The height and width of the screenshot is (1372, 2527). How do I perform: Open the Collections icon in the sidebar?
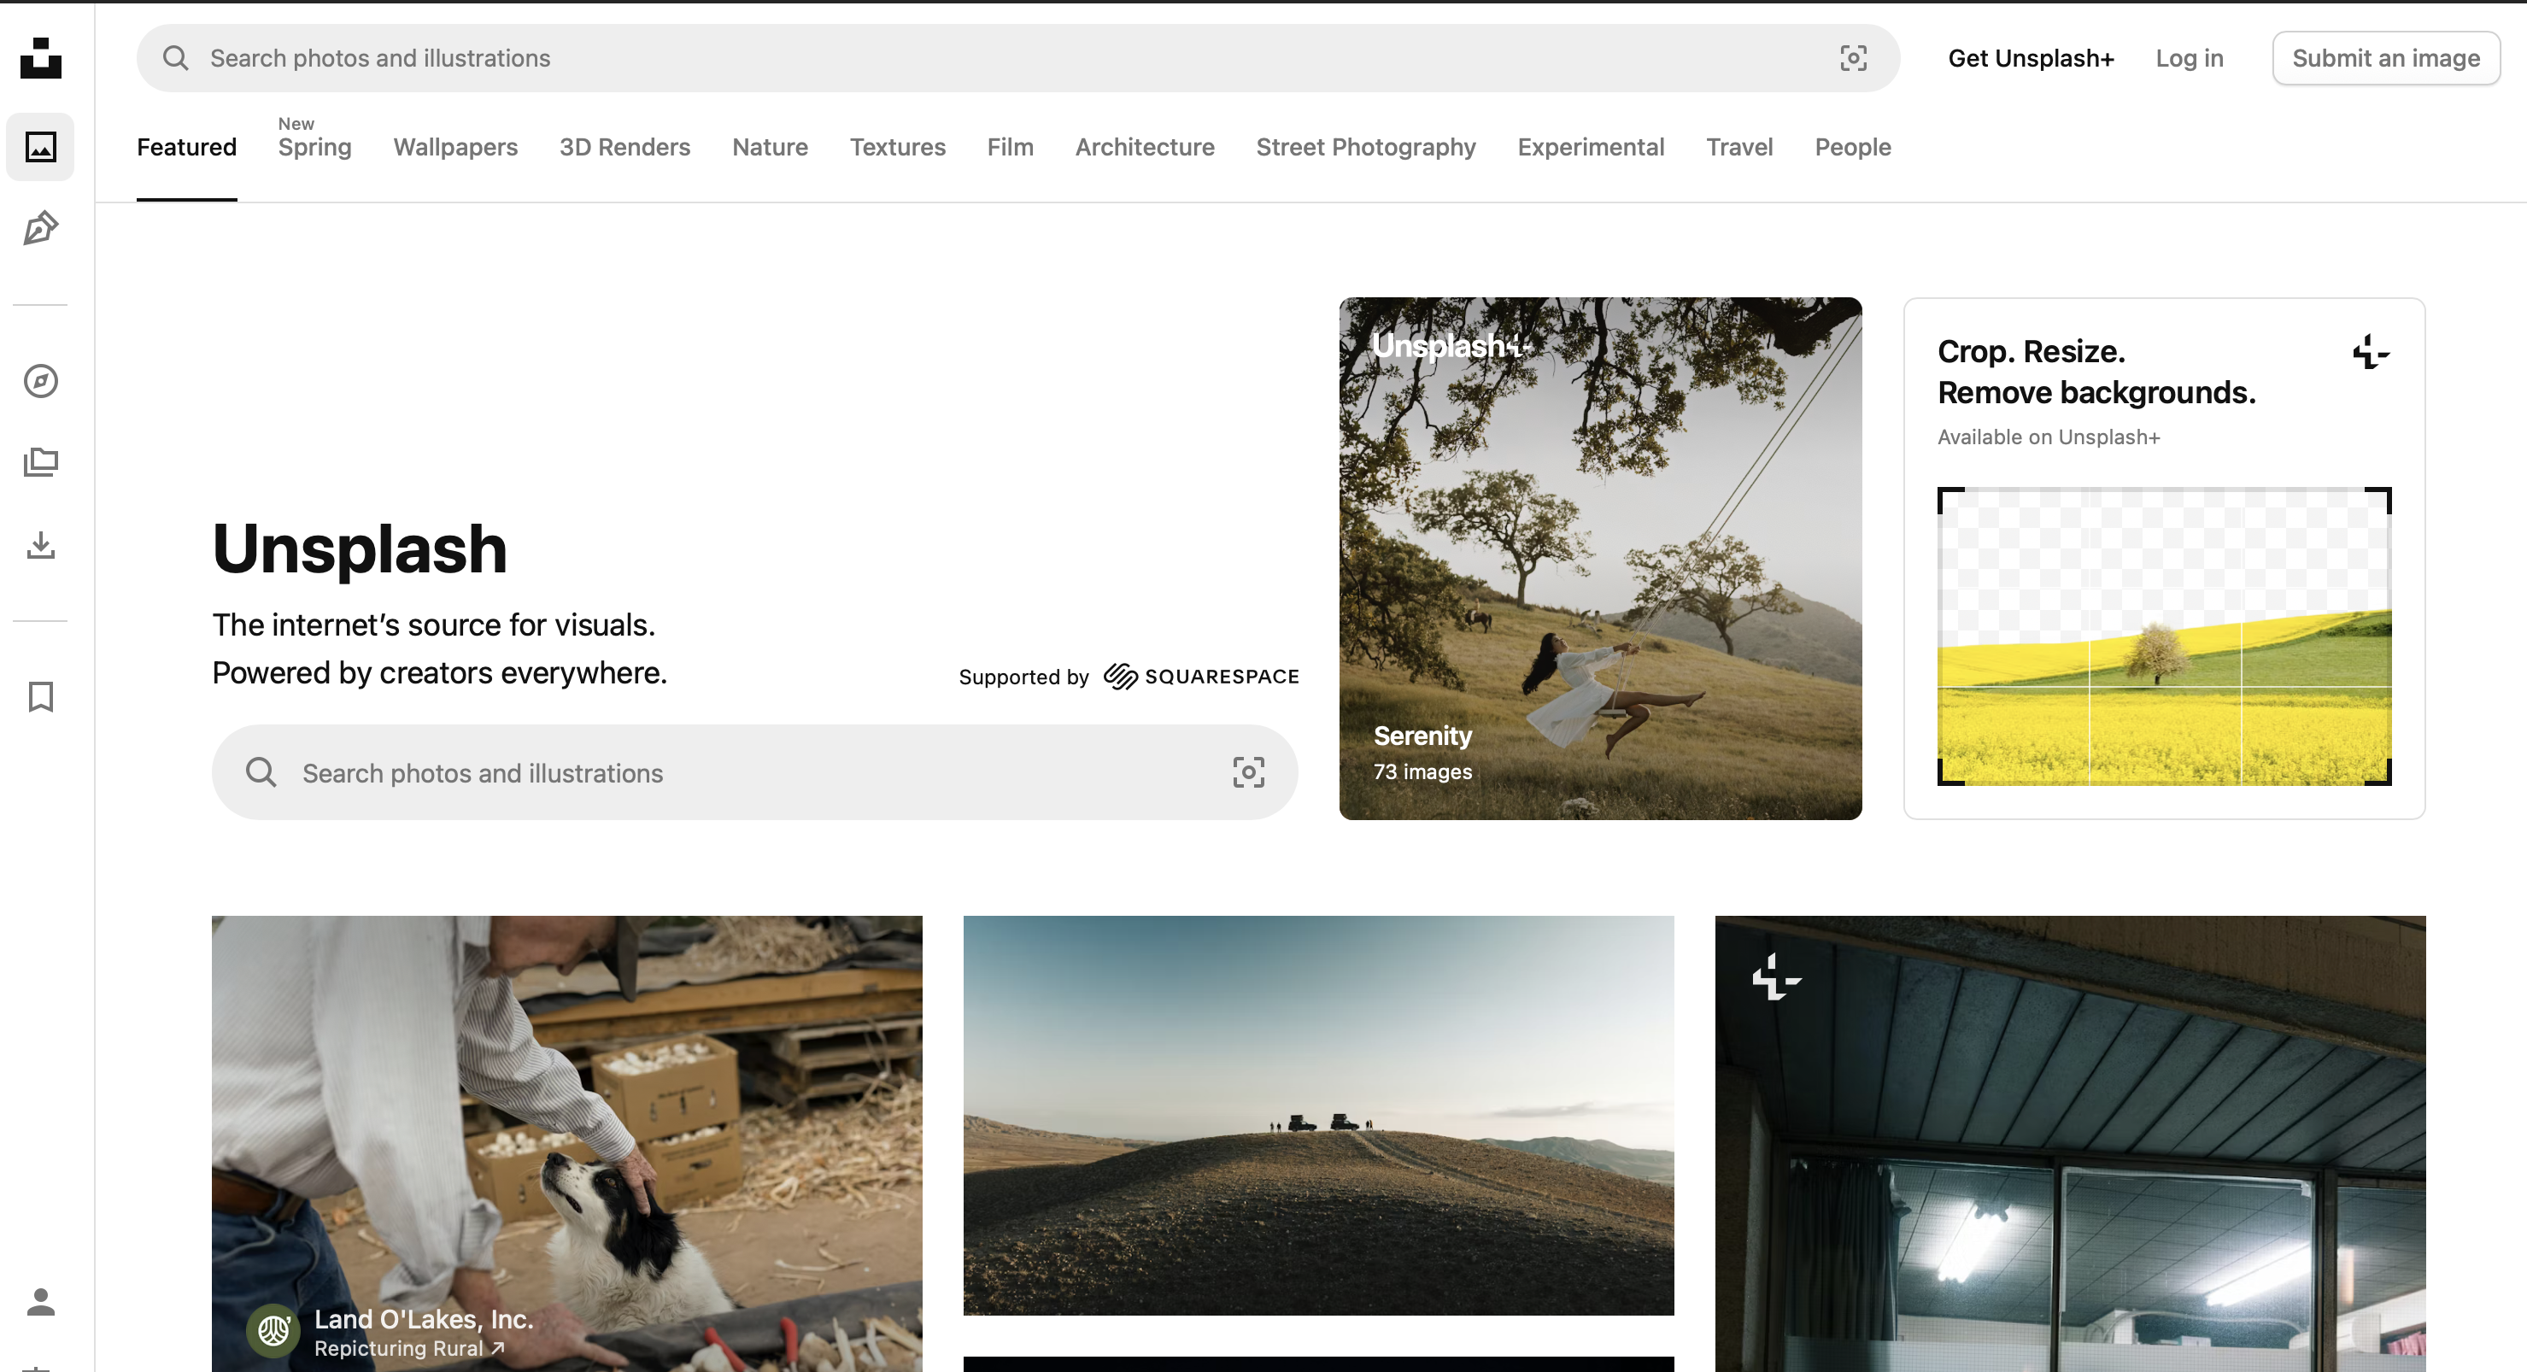pos(40,462)
